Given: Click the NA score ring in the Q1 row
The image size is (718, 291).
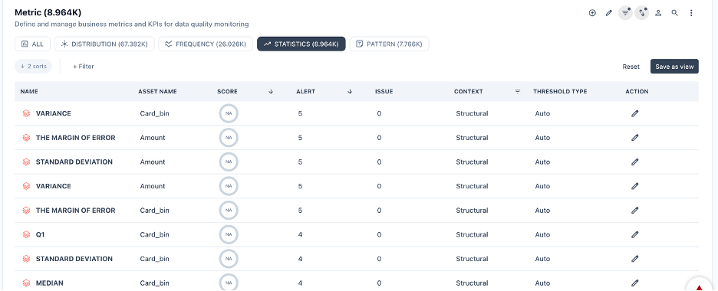Looking at the screenshot, I should (x=229, y=234).
